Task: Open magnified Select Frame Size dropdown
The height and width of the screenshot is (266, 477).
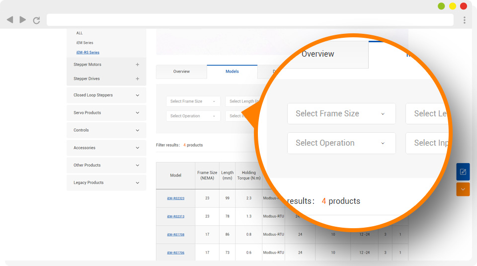Action: click(341, 113)
